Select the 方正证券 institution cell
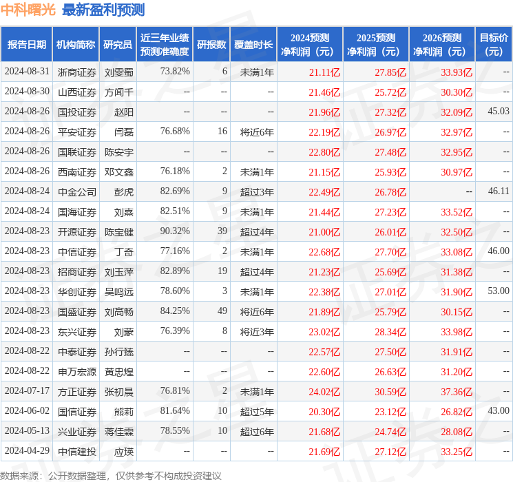The height and width of the screenshot is (482, 513). [x=77, y=392]
